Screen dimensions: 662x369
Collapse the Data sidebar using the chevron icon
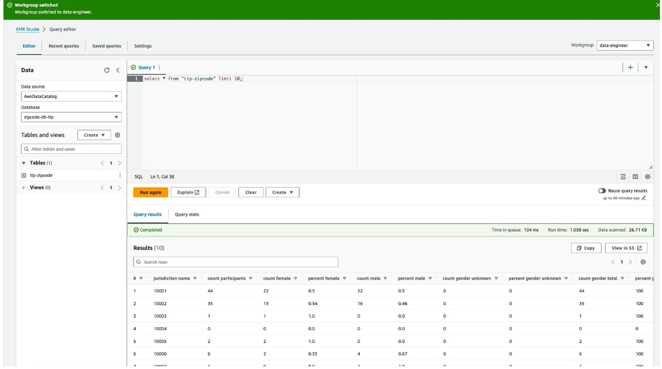coord(117,69)
